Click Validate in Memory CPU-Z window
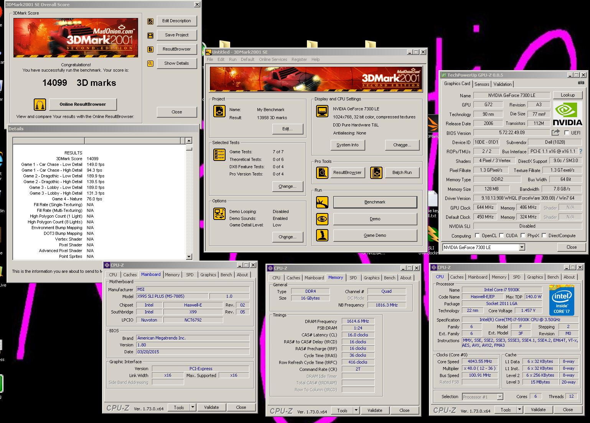The image size is (590, 423). pyautogui.click(x=375, y=410)
